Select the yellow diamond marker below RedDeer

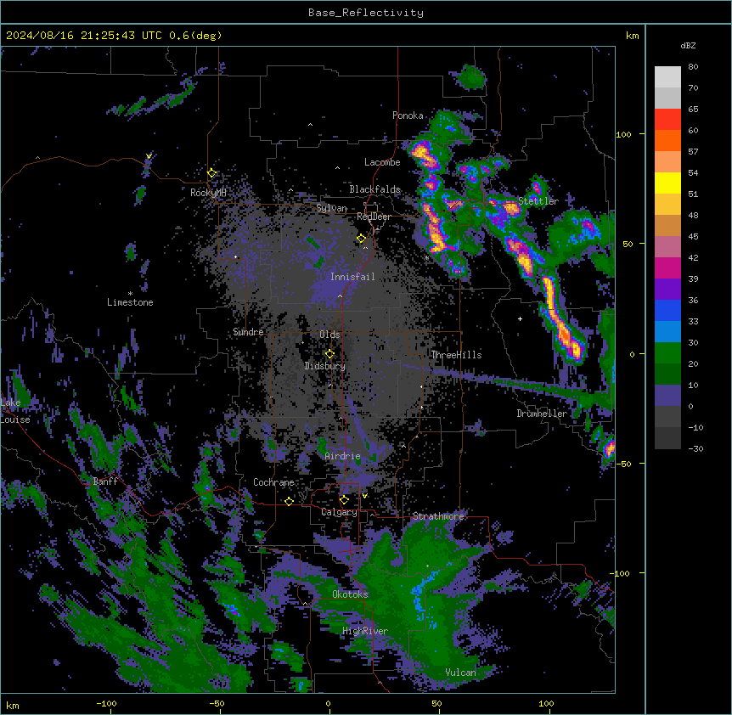[x=362, y=239]
